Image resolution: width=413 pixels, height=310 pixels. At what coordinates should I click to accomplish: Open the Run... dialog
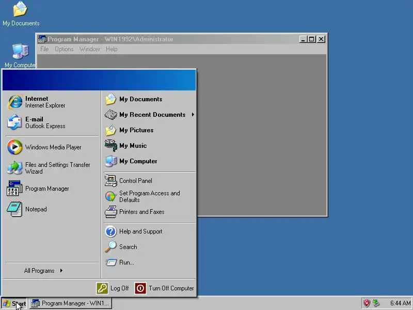pyautogui.click(x=150, y=262)
